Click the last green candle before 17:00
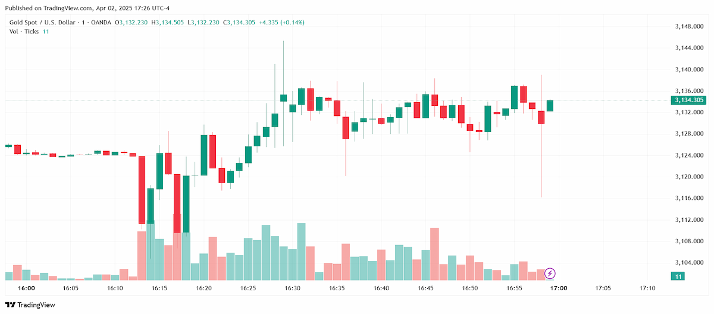 coord(550,105)
